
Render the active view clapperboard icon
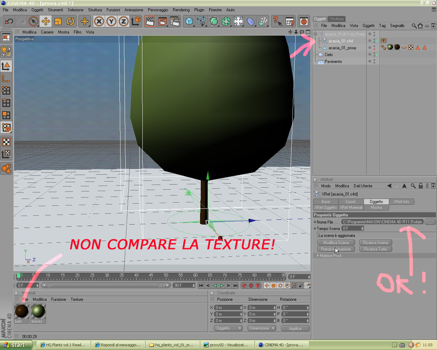pyautogui.click(x=150, y=22)
